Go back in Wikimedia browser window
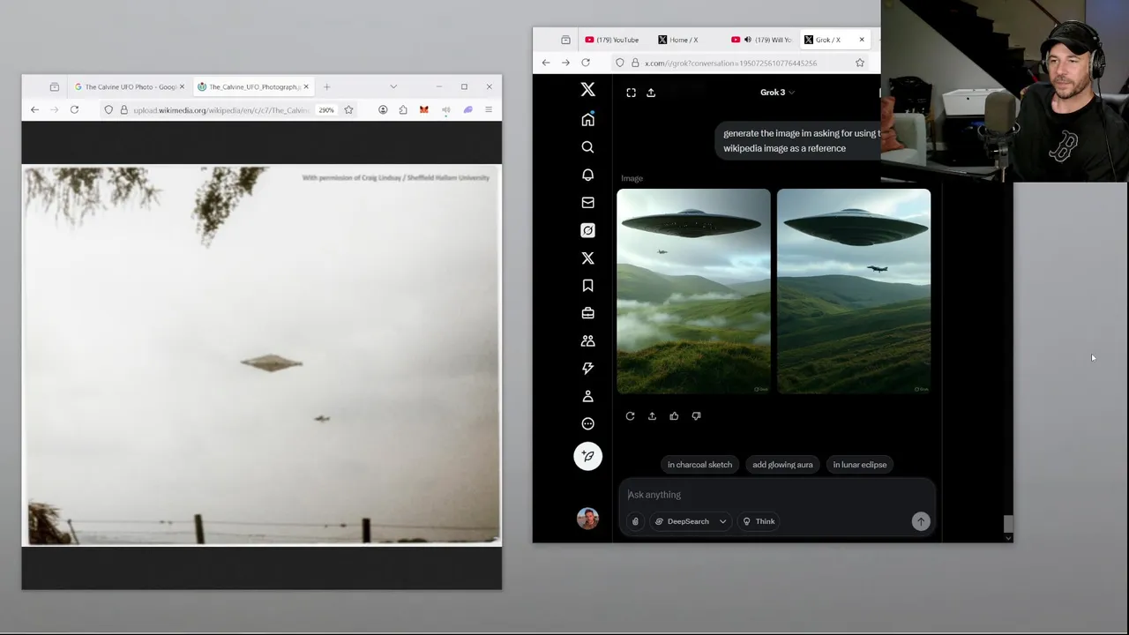Viewport: 1129px width, 635px height. point(34,110)
